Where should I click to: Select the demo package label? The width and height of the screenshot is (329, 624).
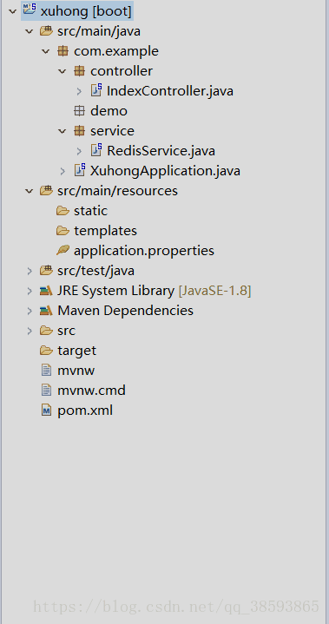click(x=109, y=111)
